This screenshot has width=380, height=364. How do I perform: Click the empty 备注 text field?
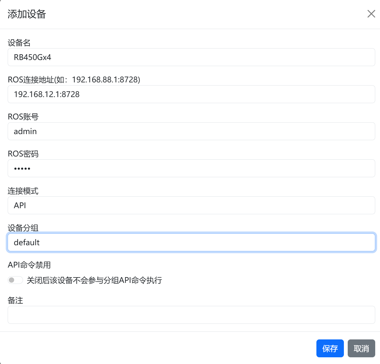[x=191, y=315]
